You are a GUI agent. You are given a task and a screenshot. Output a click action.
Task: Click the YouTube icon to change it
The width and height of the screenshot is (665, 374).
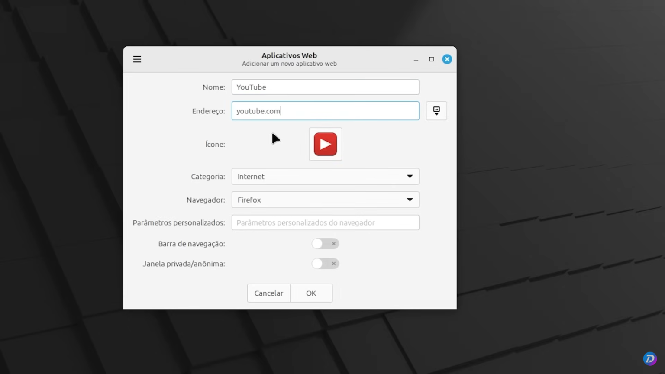(x=325, y=144)
